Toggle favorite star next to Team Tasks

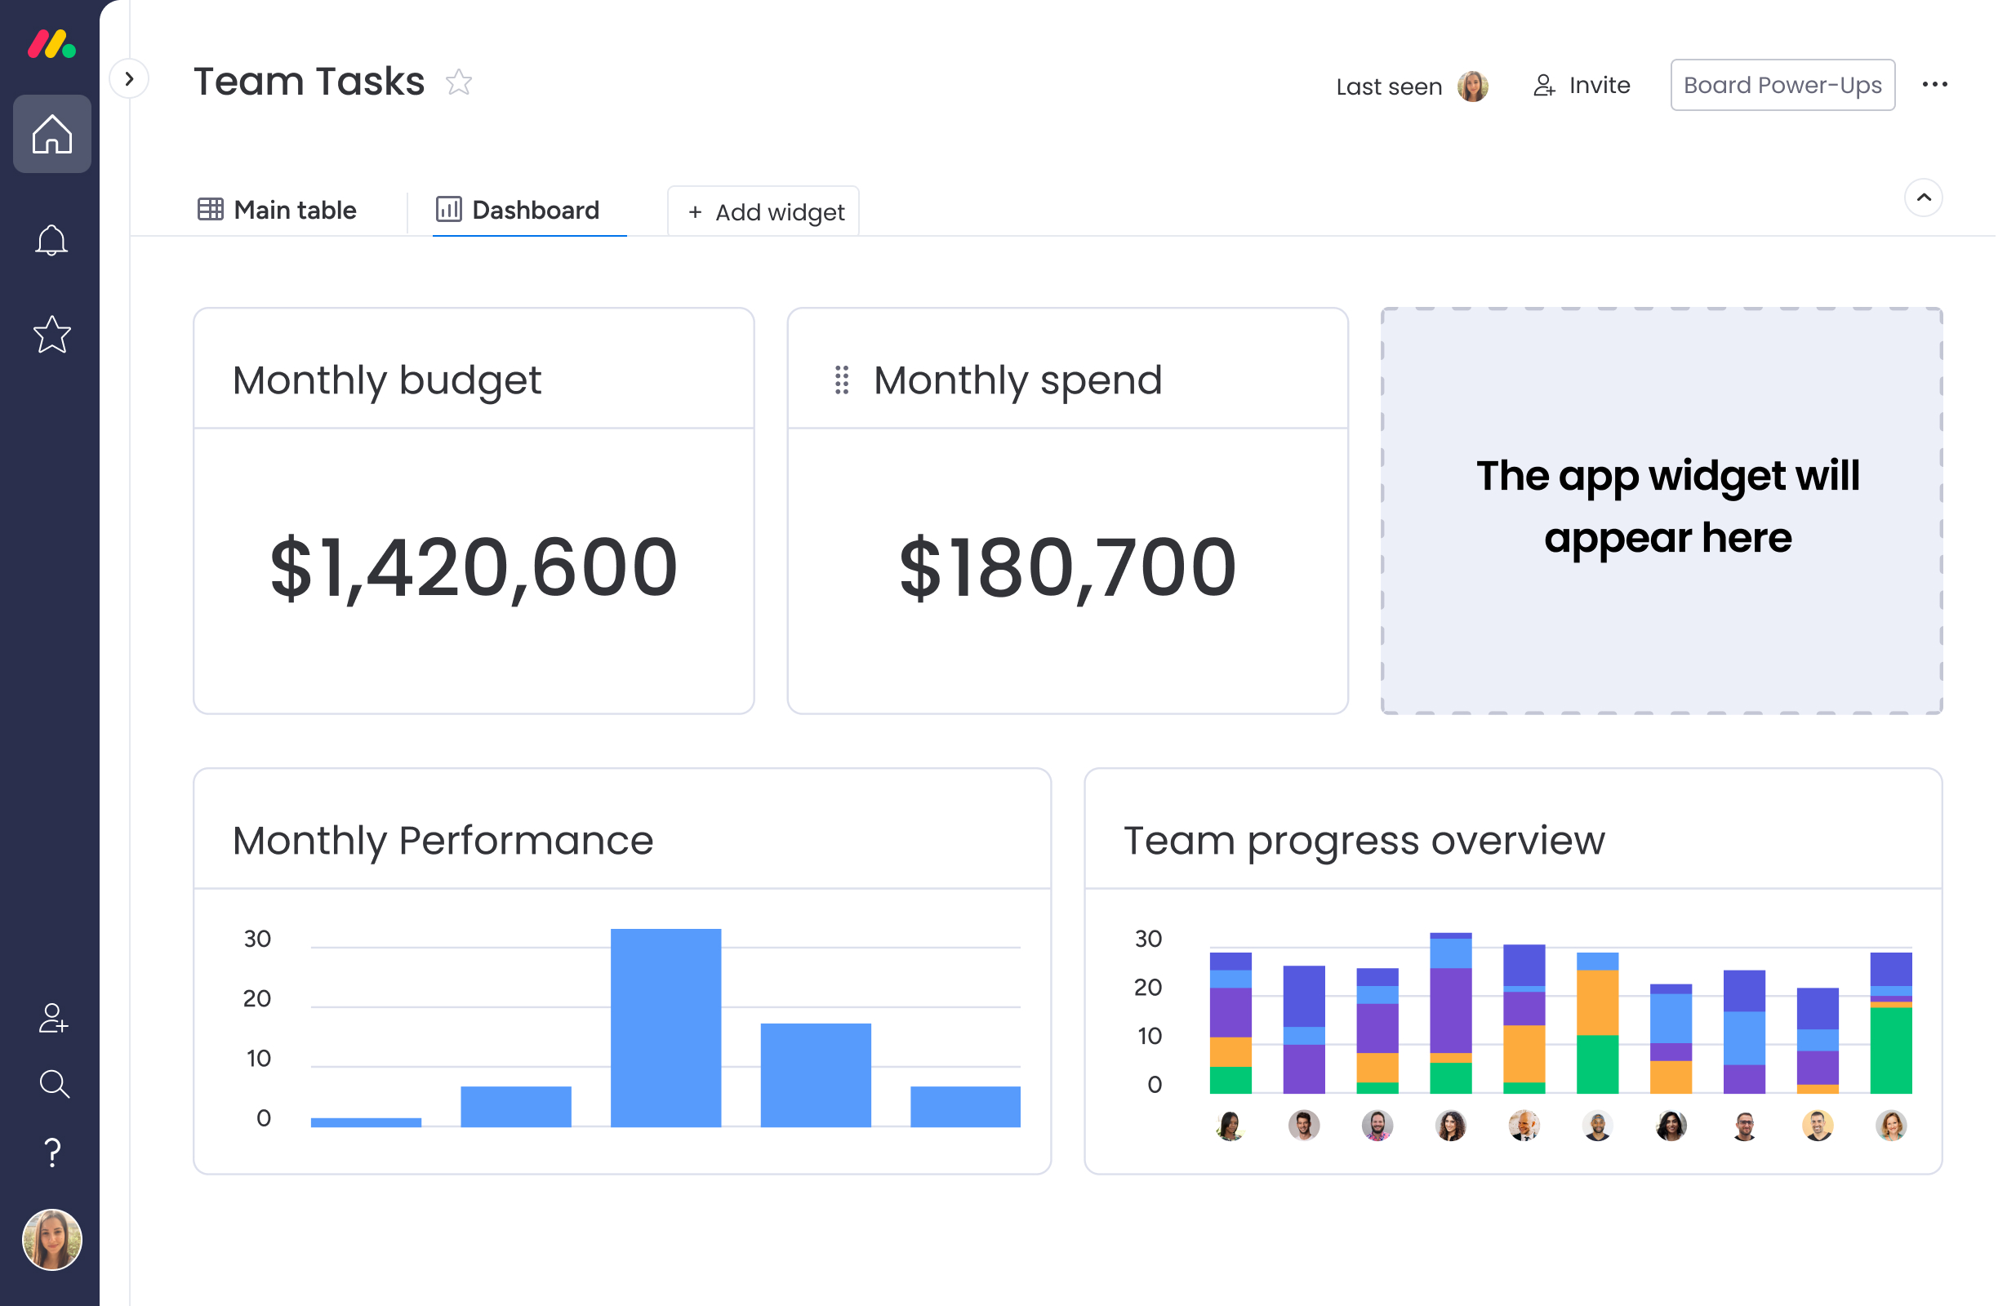point(459,82)
